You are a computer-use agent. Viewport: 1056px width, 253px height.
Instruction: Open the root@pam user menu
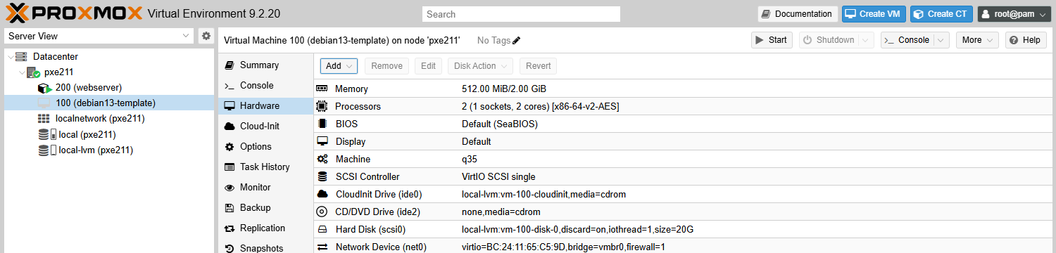(1014, 13)
